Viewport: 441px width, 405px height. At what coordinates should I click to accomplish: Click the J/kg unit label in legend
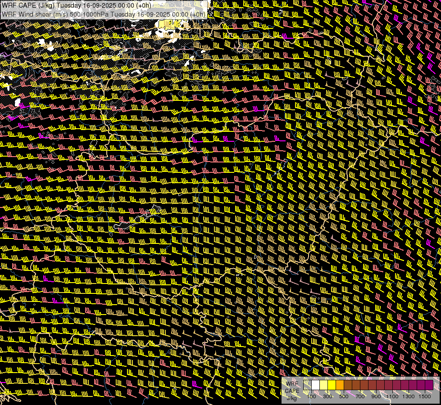[292, 398]
